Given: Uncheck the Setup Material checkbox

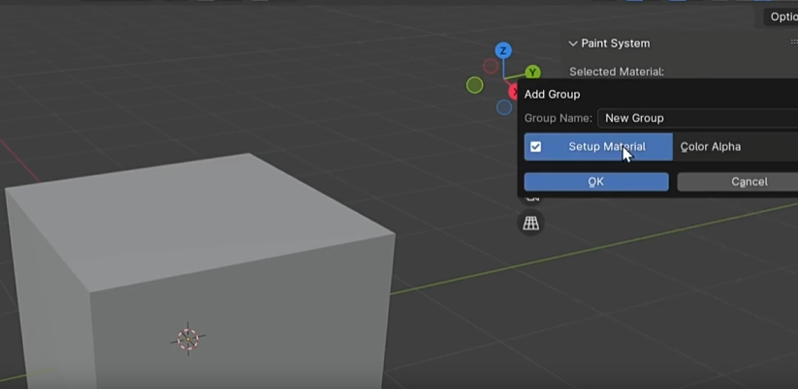Looking at the screenshot, I should point(535,147).
